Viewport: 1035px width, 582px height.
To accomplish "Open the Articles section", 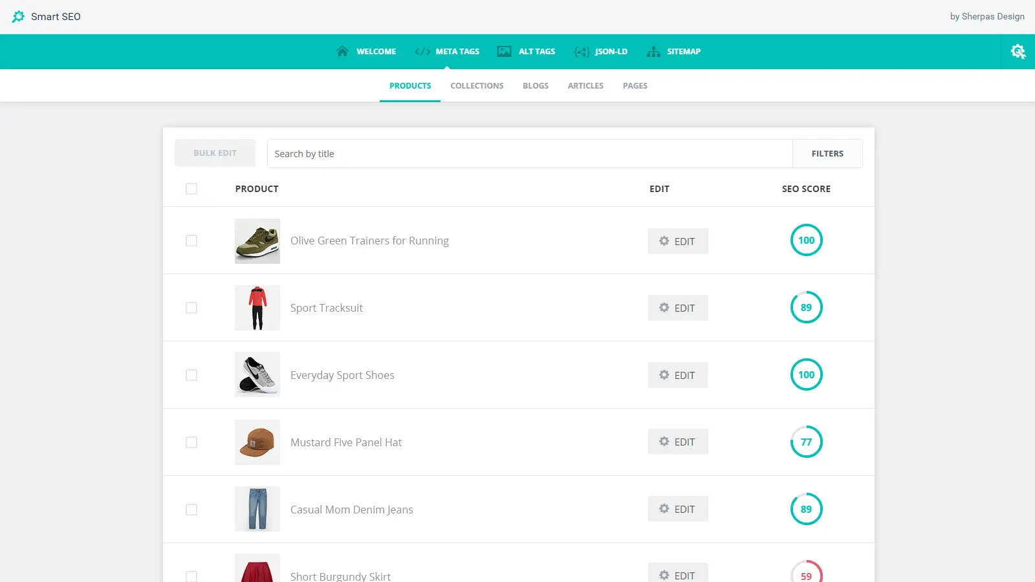I will coord(585,85).
